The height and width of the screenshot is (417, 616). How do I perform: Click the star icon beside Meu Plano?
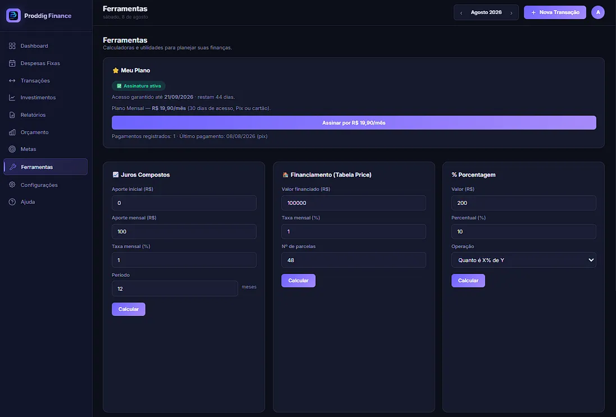116,71
